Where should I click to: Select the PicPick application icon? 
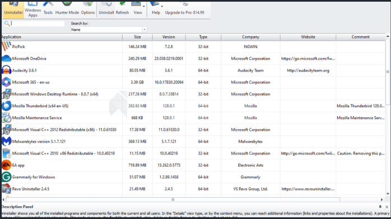(x=7, y=46)
